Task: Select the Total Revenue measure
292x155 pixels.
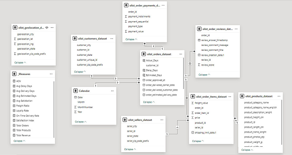Action: 23,135
